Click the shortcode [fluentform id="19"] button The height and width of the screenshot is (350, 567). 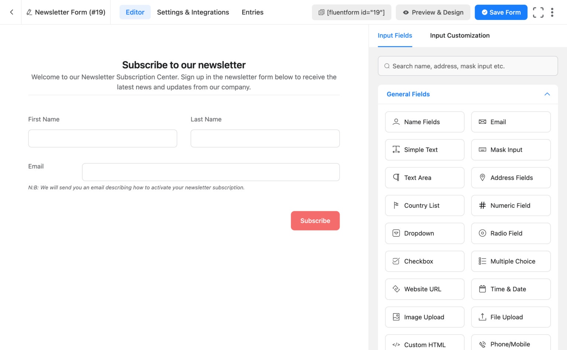click(x=351, y=12)
